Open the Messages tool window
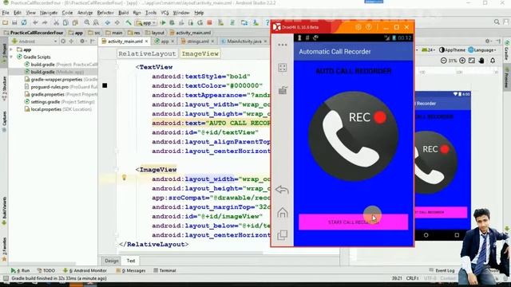 tap(131, 270)
